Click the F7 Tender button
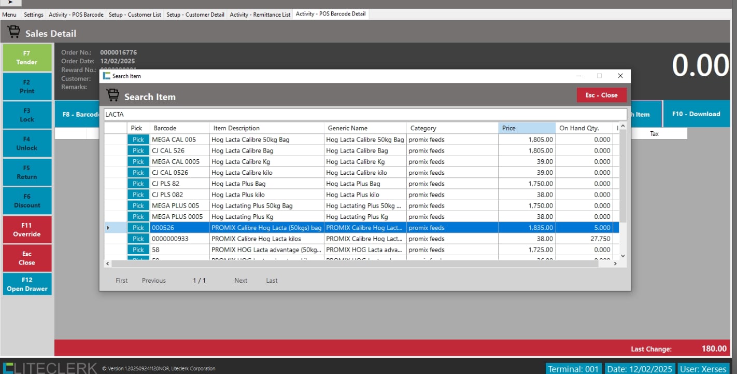The height and width of the screenshot is (374, 737). coord(27,58)
